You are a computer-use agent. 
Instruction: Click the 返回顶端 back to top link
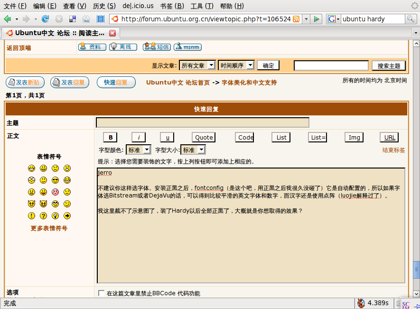(19, 48)
